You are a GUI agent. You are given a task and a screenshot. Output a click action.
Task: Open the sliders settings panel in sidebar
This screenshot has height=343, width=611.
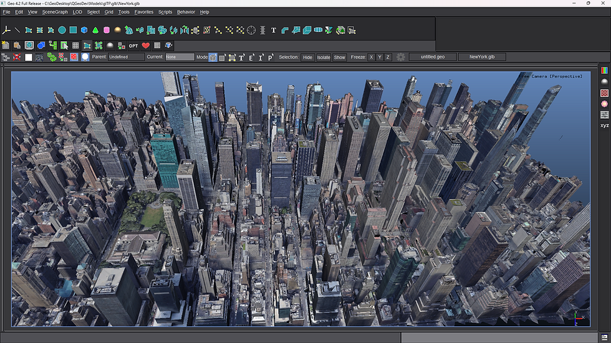(x=604, y=115)
